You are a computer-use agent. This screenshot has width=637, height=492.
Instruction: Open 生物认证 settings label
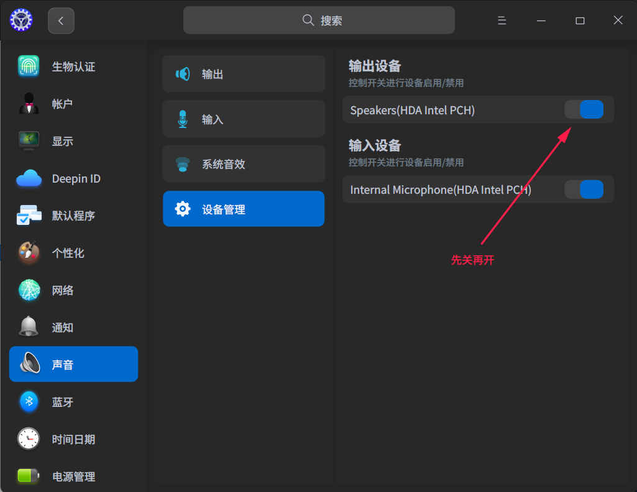[x=73, y=66]
